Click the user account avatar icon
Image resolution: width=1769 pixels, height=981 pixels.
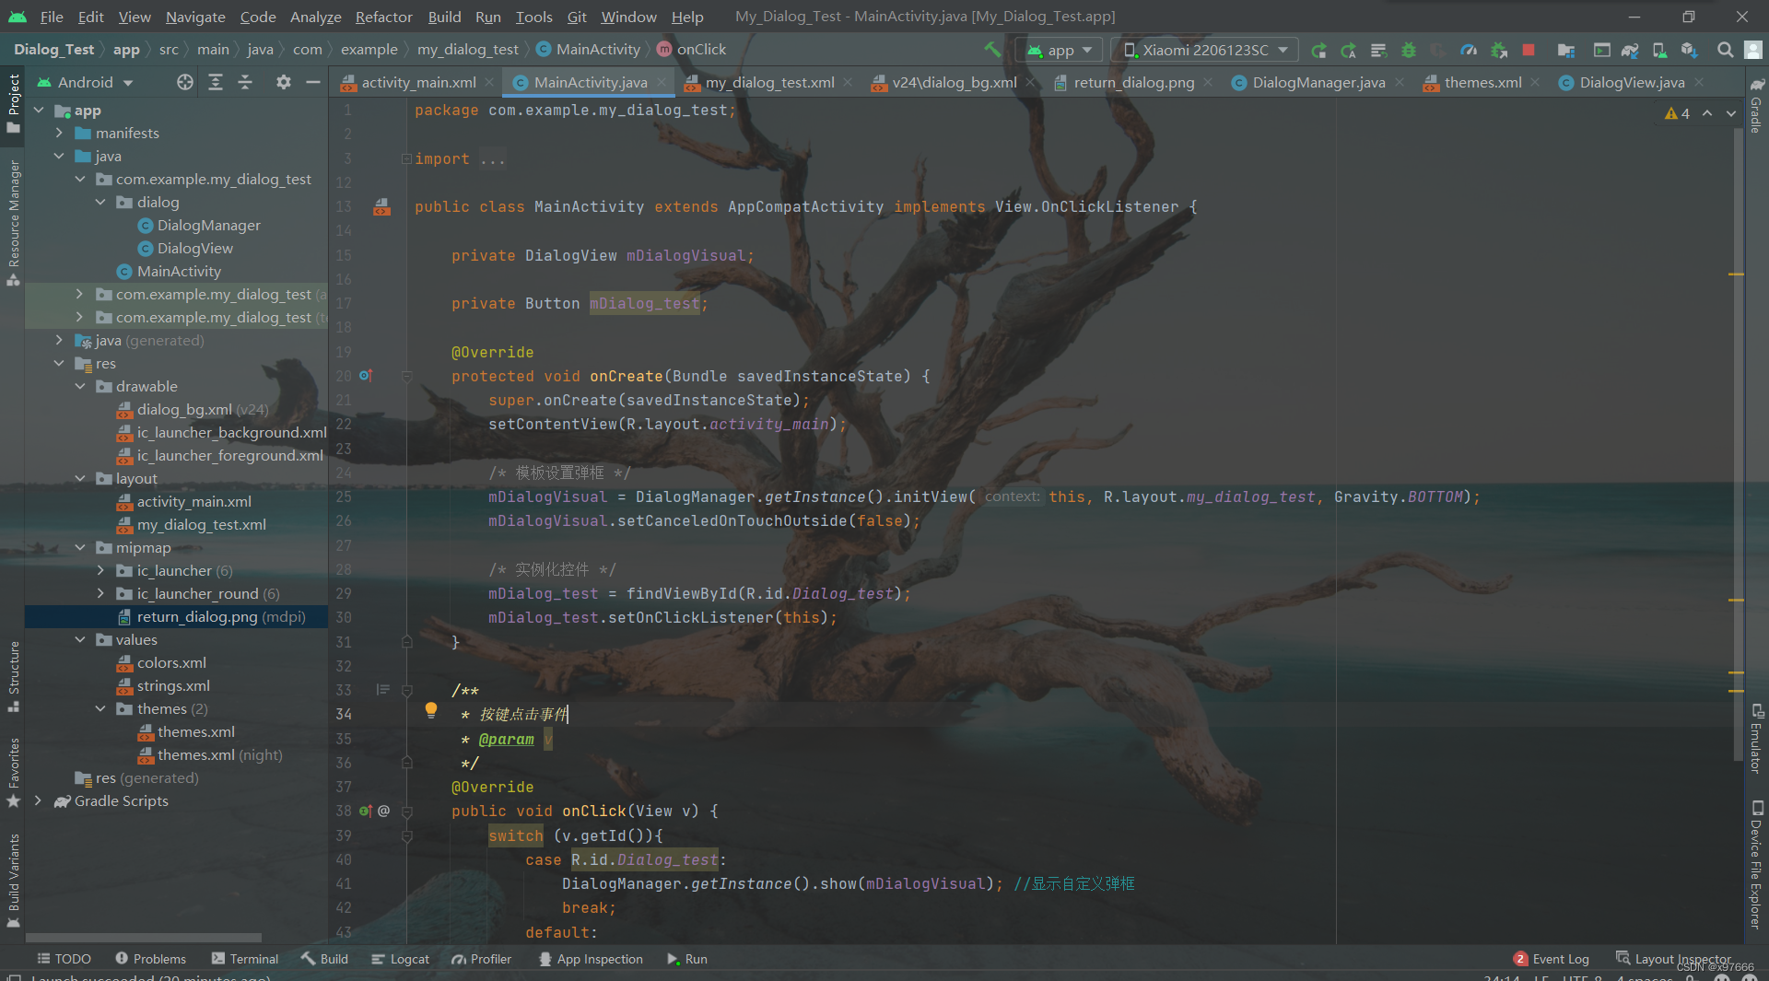(x=1753, y=50)
